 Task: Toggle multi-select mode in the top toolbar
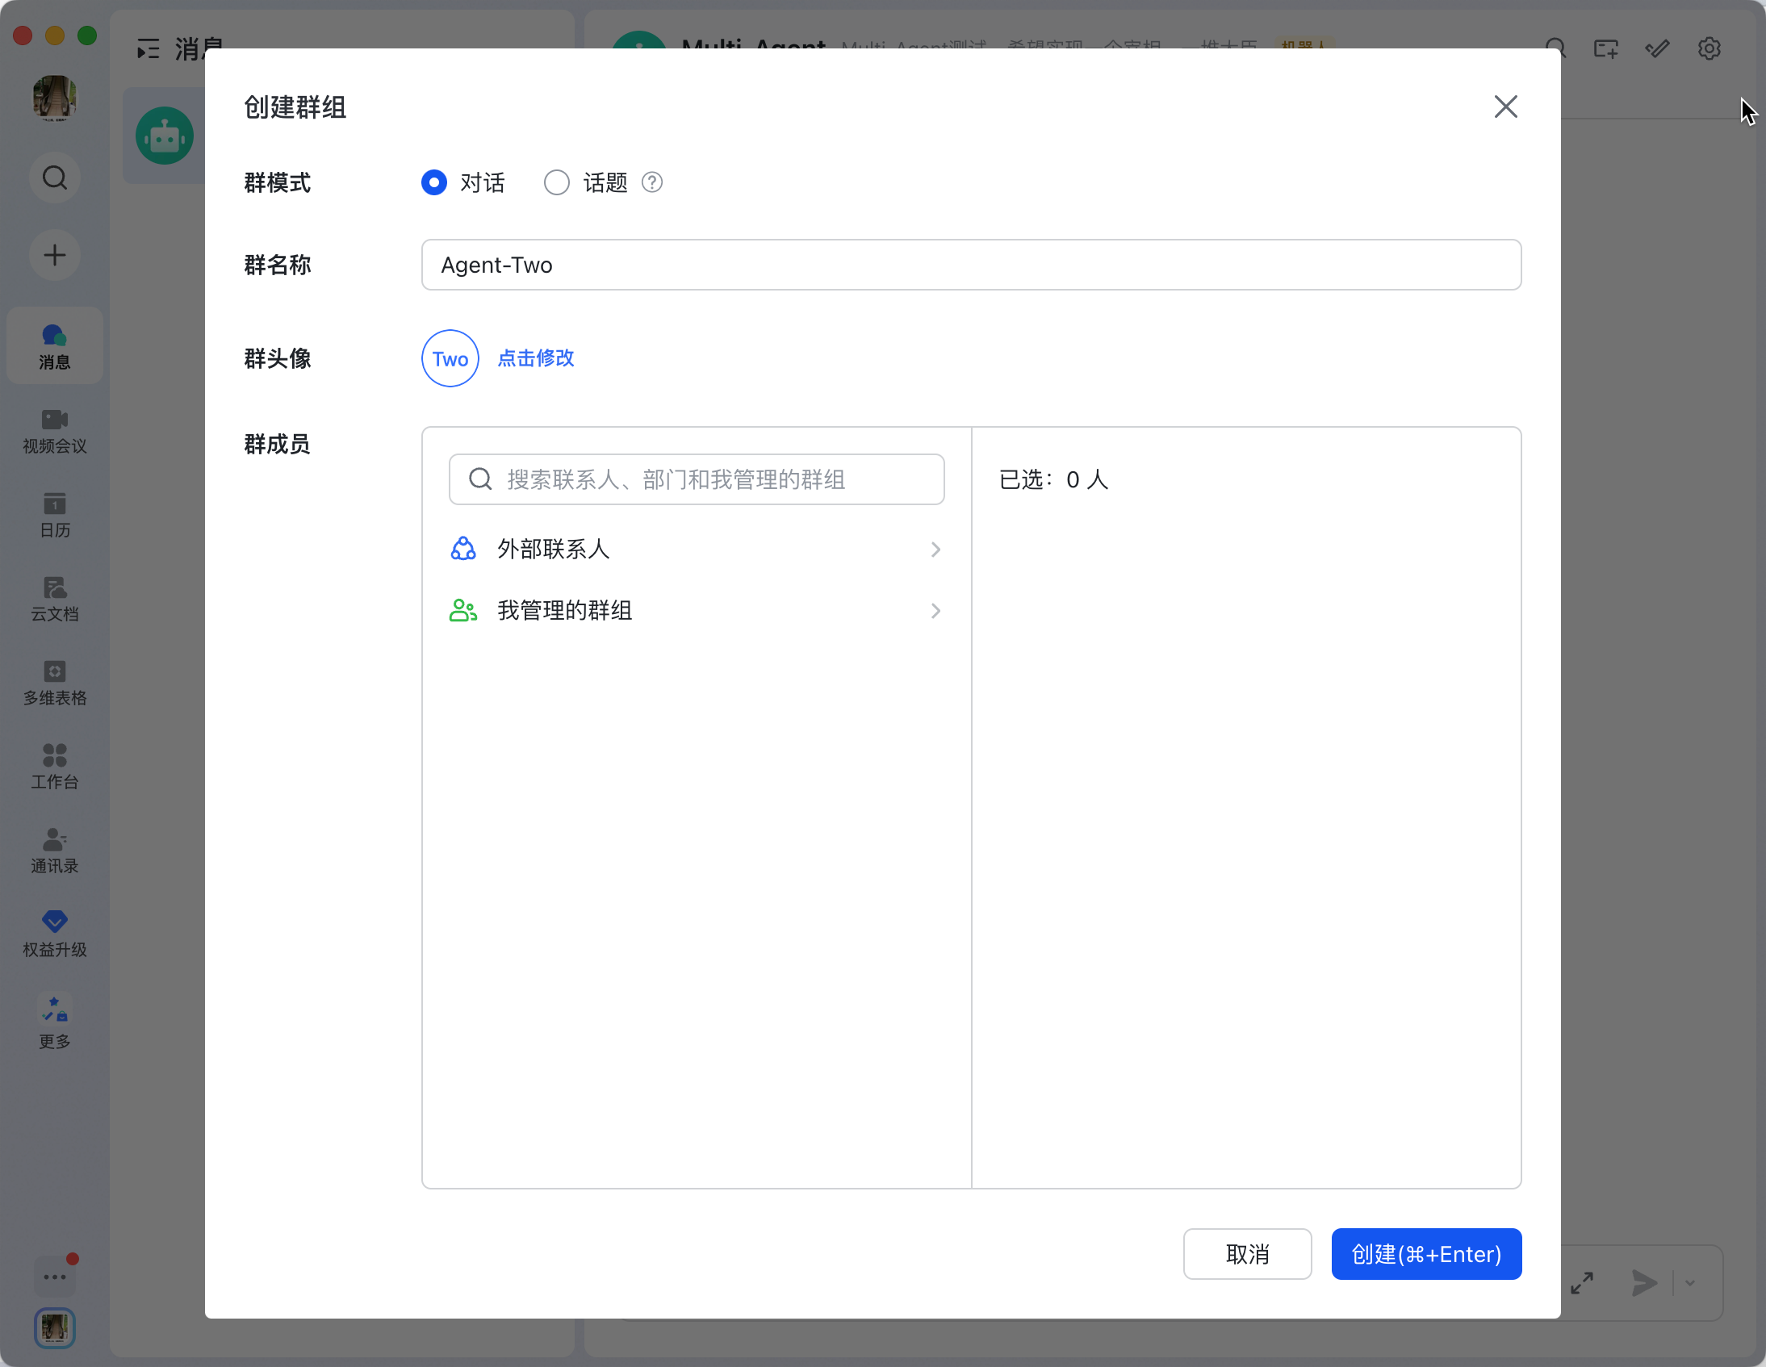pos(1658,48)
